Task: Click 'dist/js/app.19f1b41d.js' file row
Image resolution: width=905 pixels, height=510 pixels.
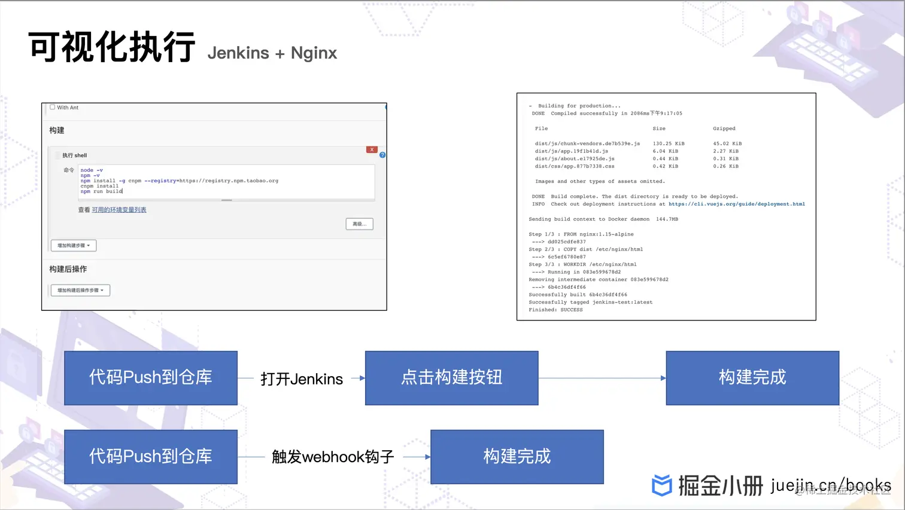Action: click(637, 151)
